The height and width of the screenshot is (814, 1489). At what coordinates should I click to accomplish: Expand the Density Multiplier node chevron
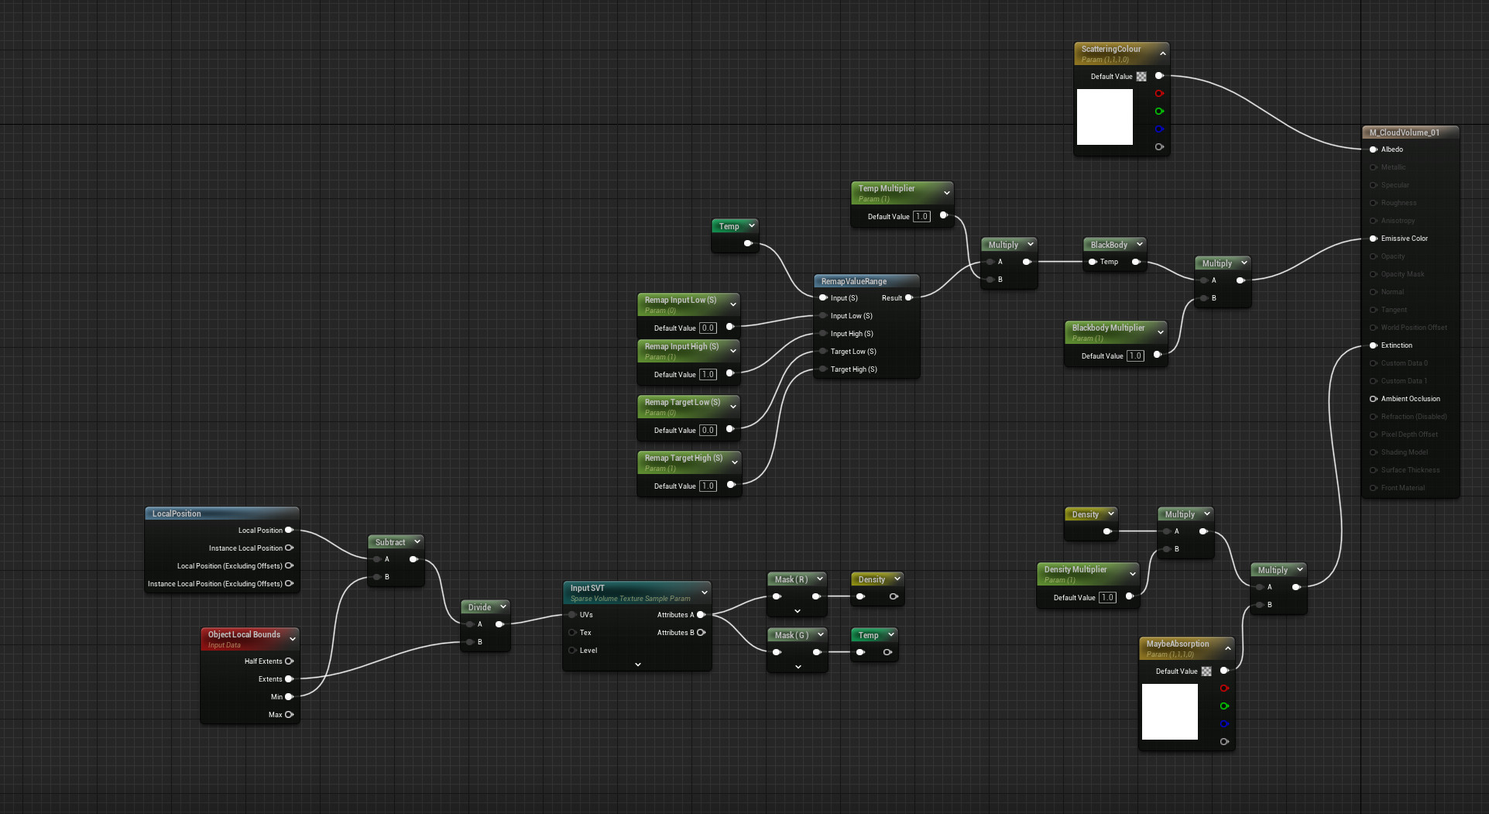pos(1132,574)
